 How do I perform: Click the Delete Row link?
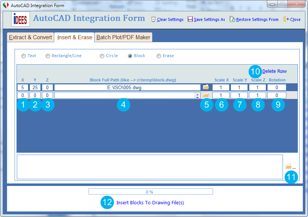(274, 71)
